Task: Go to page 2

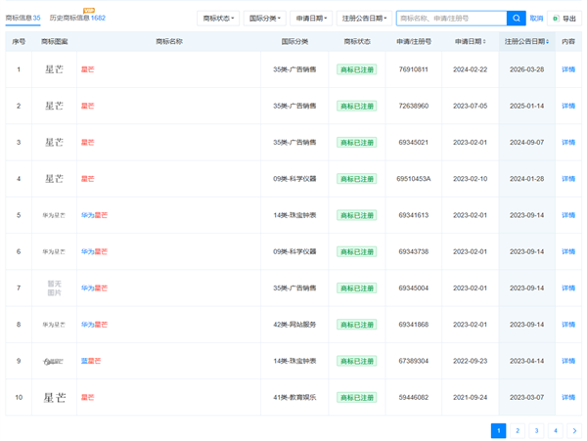Action: [x=518, y=430]
